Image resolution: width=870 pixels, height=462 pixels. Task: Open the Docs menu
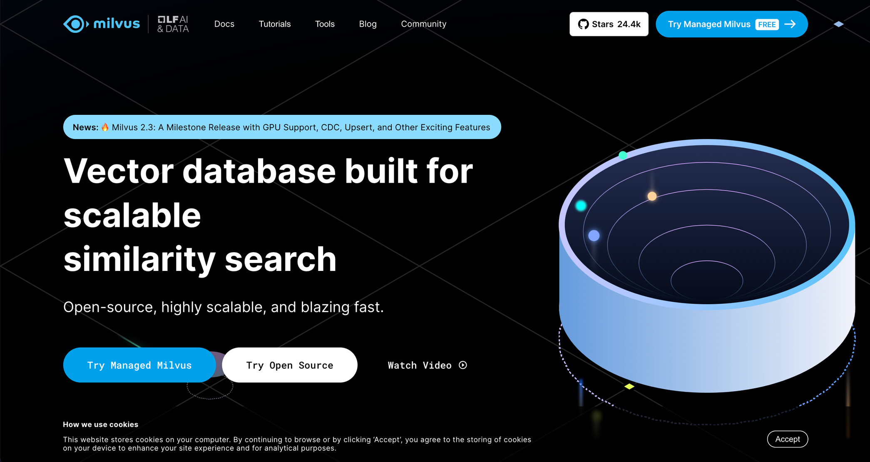(x=224, y=24)
